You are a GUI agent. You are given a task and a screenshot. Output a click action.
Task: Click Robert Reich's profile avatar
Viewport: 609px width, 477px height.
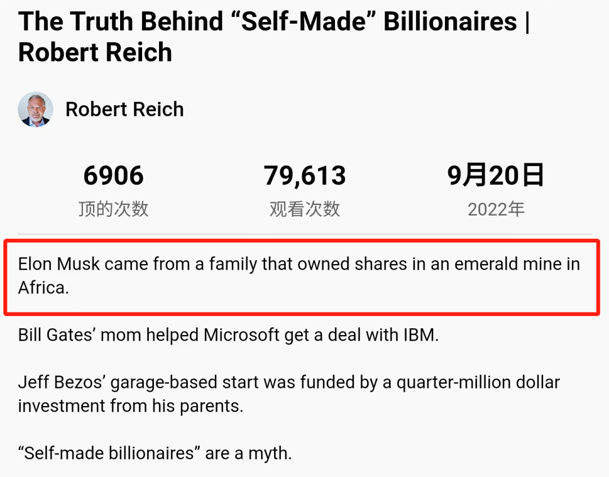pos(36,109)
